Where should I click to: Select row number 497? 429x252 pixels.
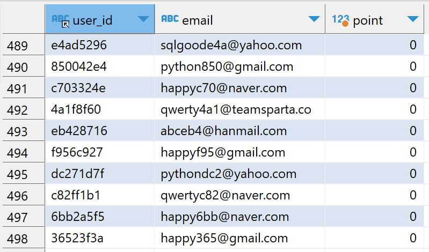point(24,217)
